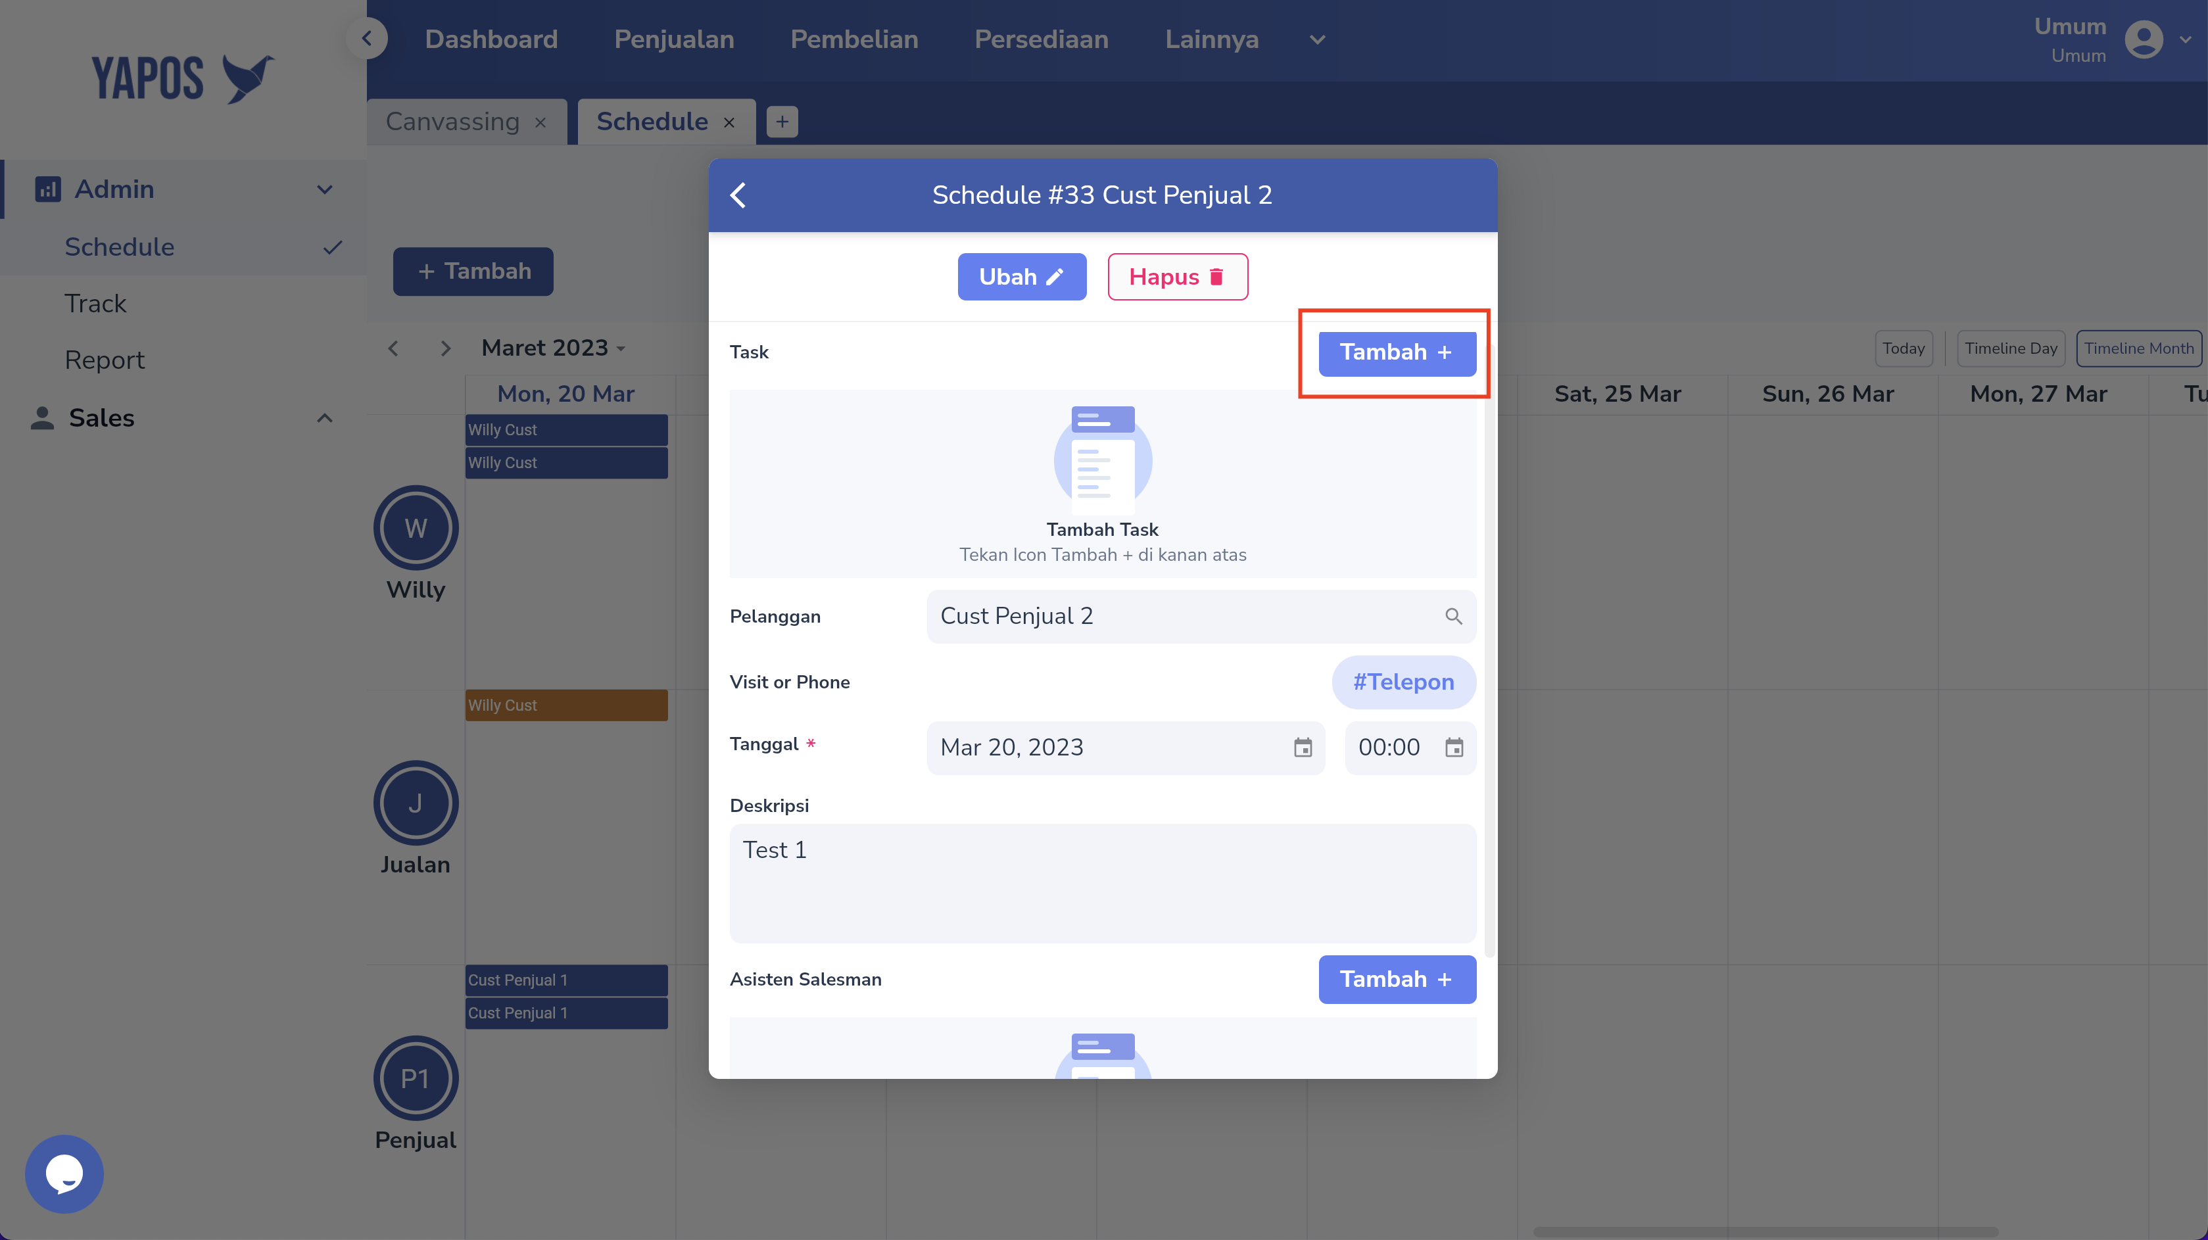Open the Pembelian menu
This screenshot has height=1240, width=2208.
pos(853,39)
